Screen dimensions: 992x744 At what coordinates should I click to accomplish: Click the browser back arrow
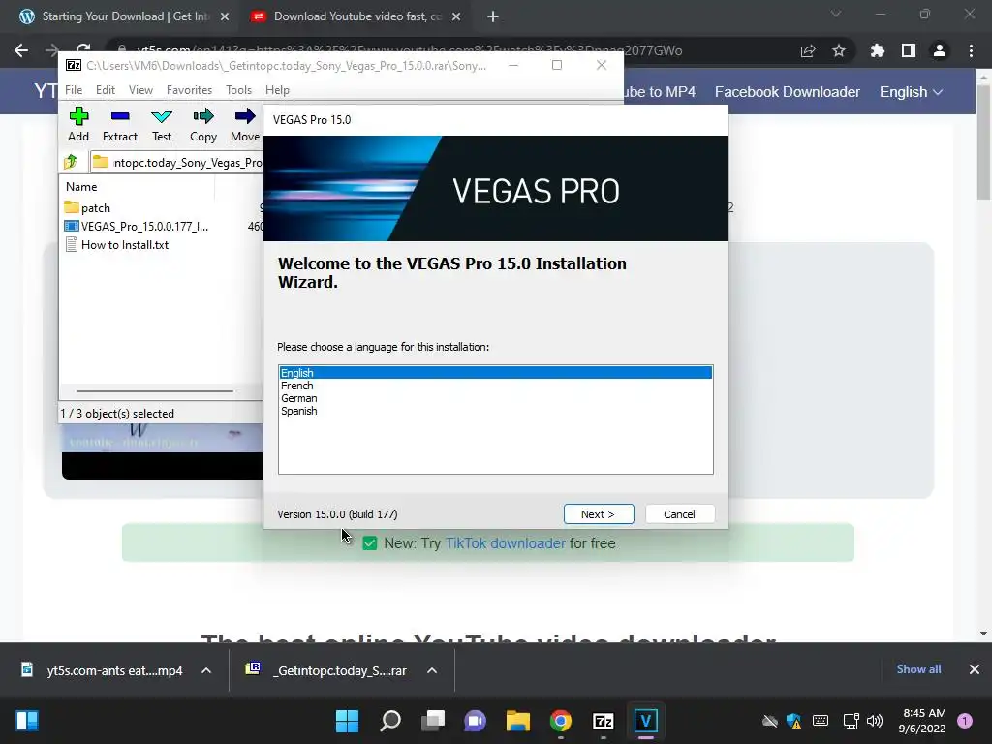pyautogui.click(x=21, y=50)
